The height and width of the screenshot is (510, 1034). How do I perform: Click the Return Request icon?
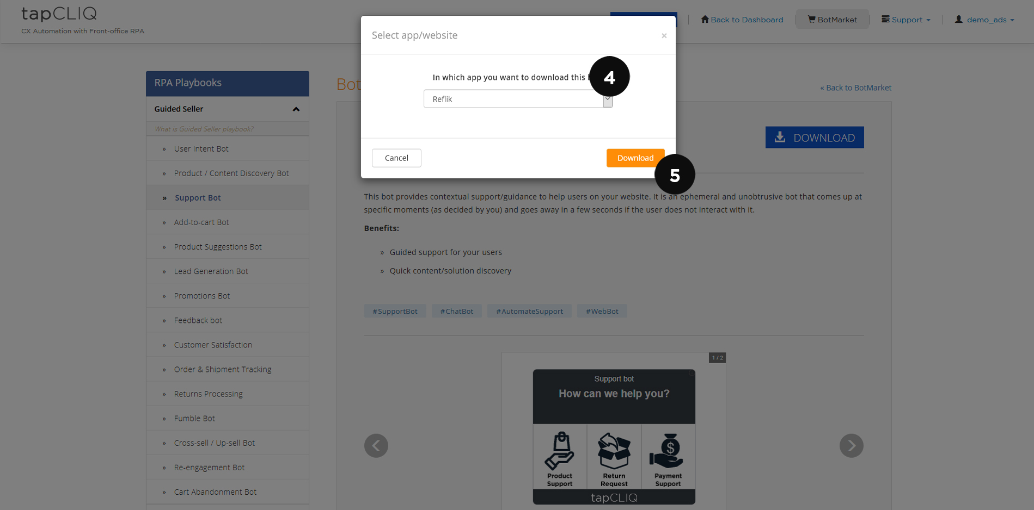click(x=614, y=457)
